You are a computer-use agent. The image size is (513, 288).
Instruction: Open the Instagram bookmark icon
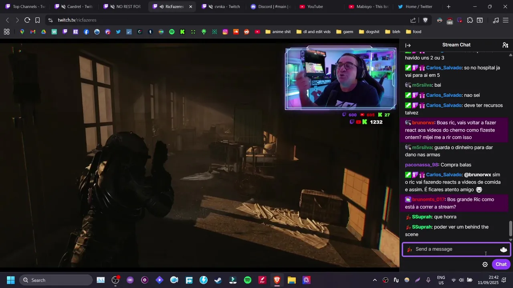(x=225, y=32)
